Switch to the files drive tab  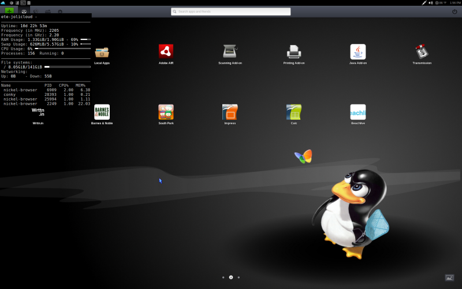pos(48,12)
